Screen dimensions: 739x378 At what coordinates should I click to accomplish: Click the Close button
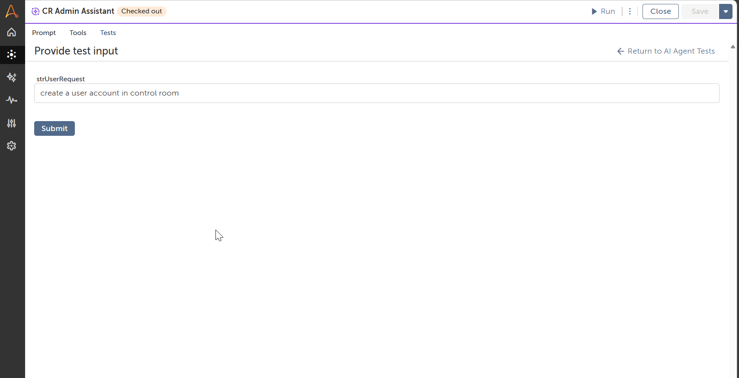(x=660, y=12)
